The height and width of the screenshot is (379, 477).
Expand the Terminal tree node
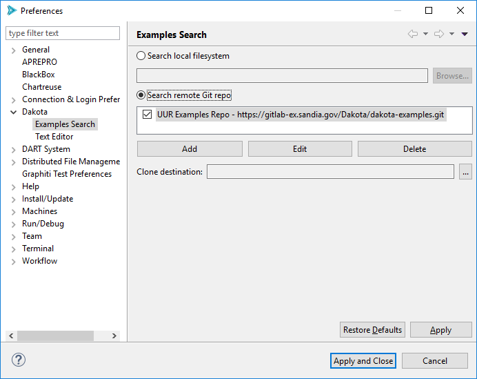(13, 249)
